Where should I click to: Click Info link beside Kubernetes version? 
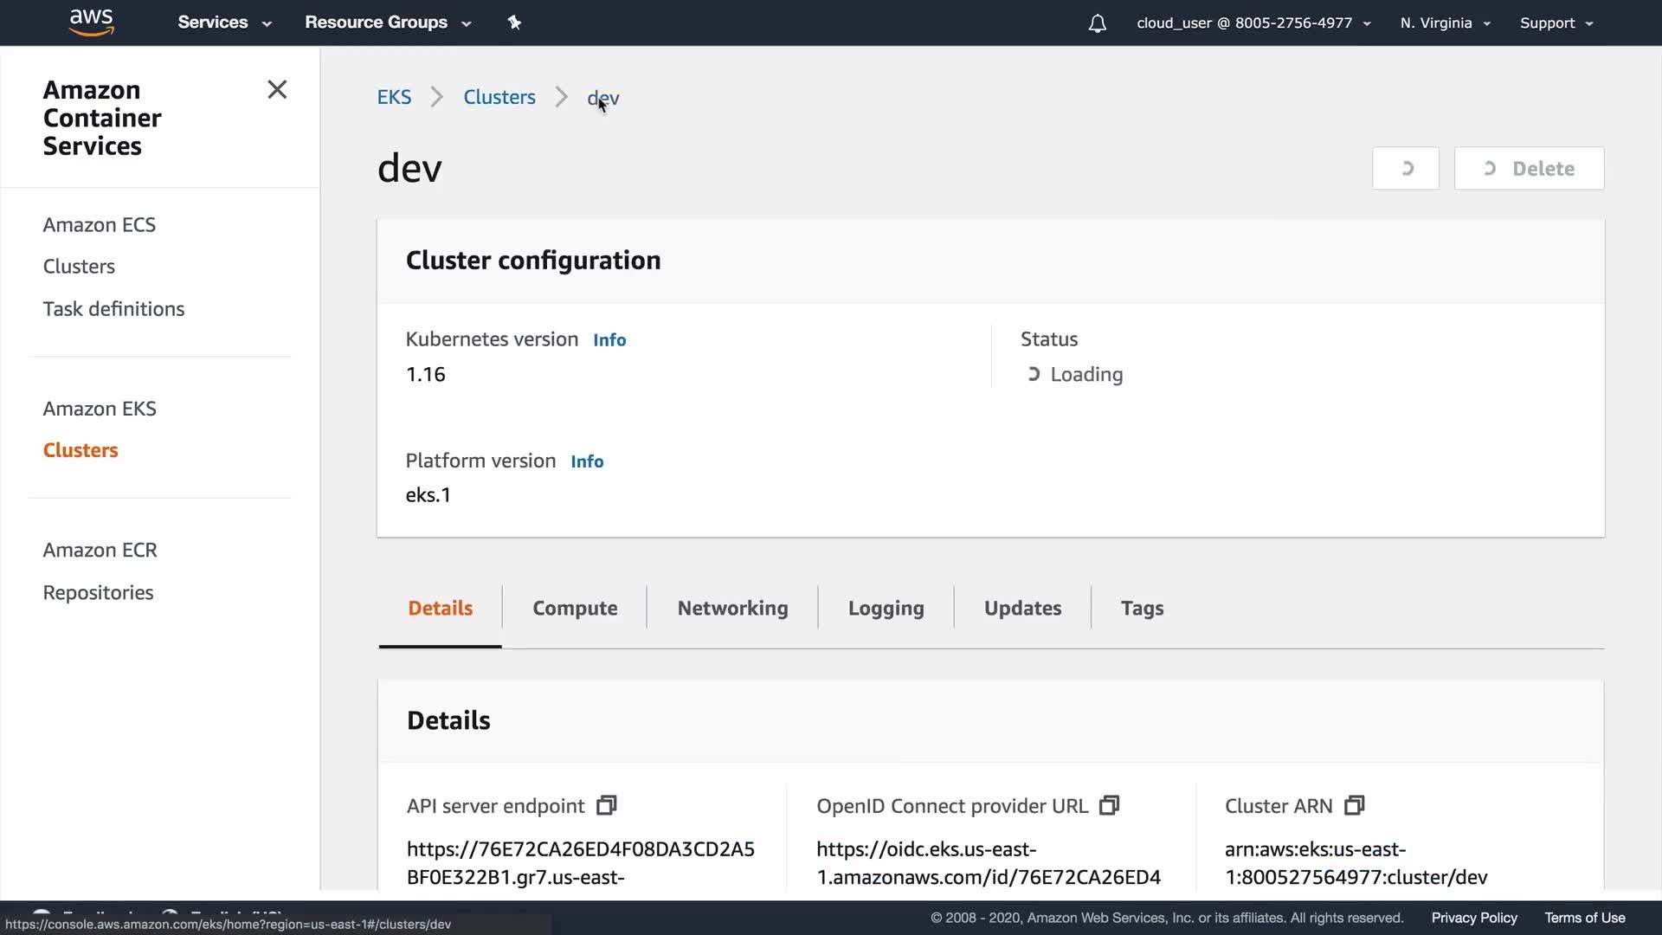click(609, 340)
